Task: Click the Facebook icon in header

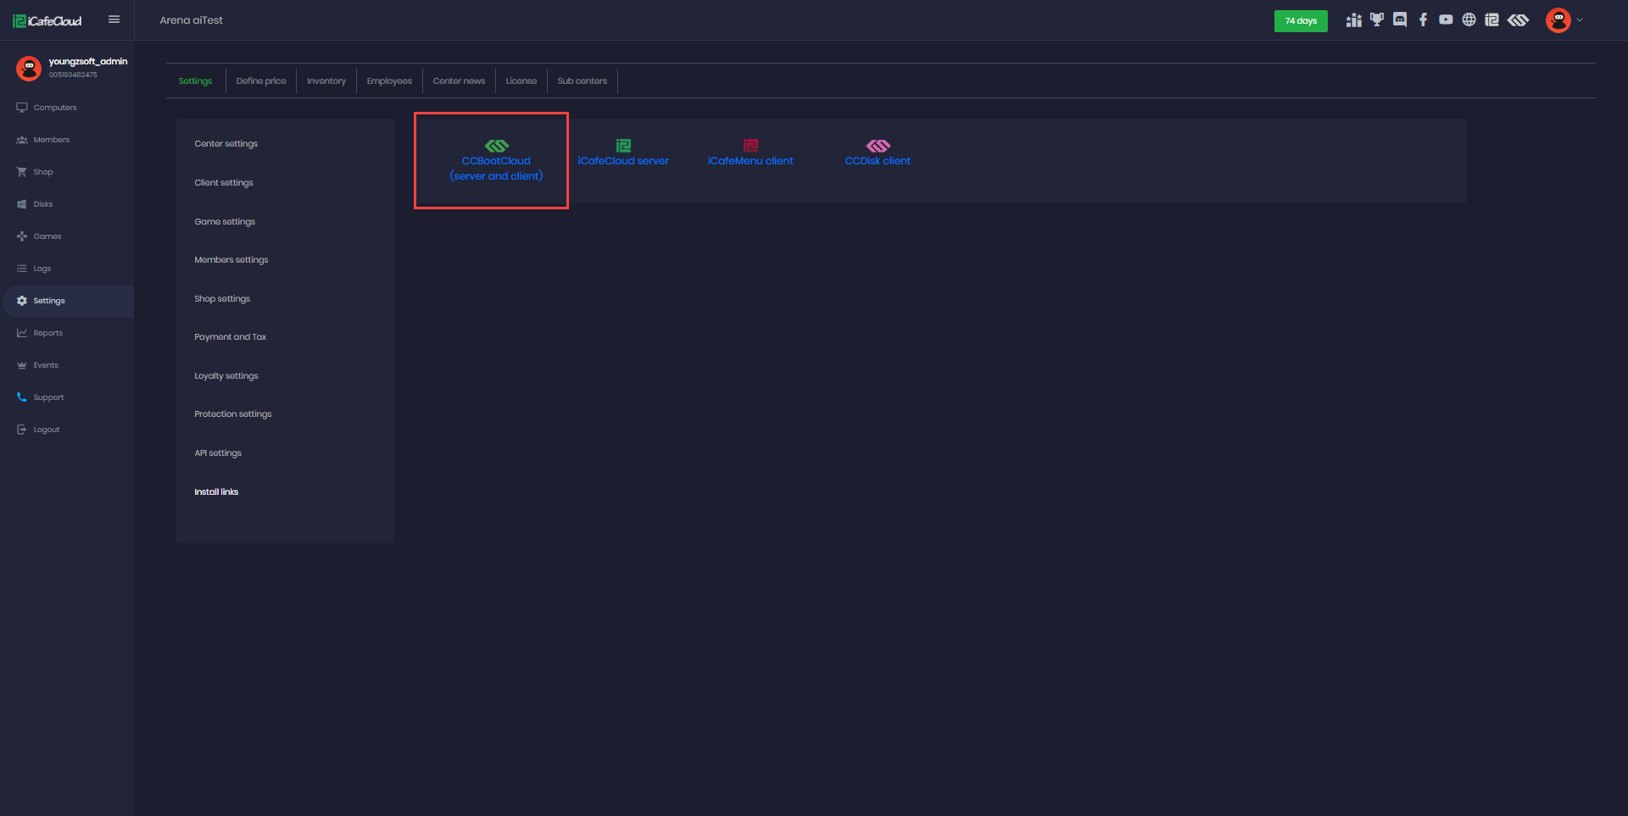Action: point(1423,20)
